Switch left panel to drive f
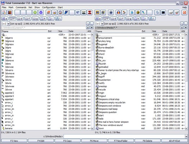 click(28, 19)
